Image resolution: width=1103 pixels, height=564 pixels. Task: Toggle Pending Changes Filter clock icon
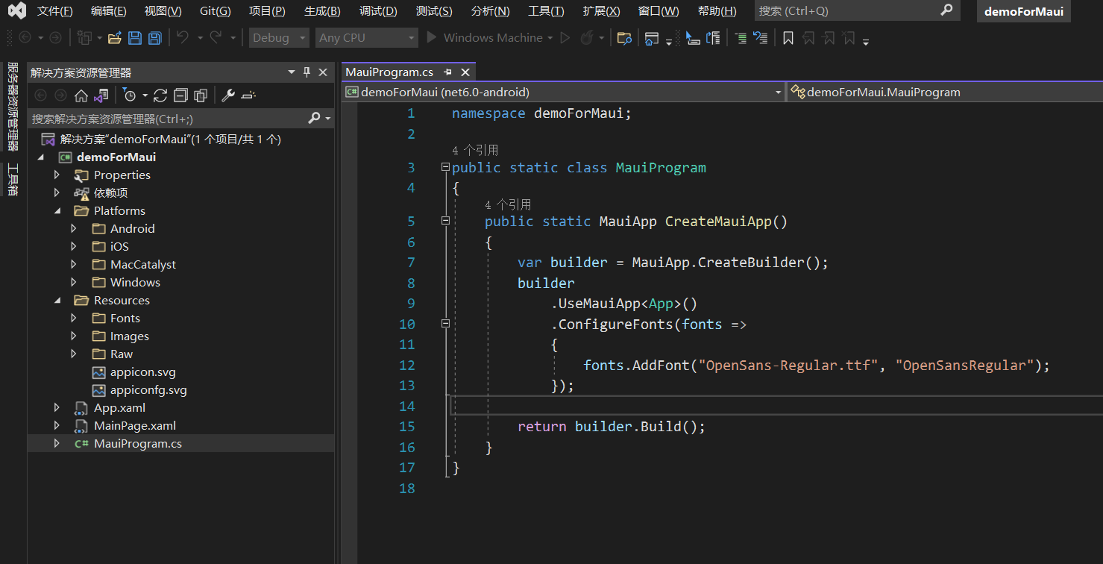click(130, 95)
